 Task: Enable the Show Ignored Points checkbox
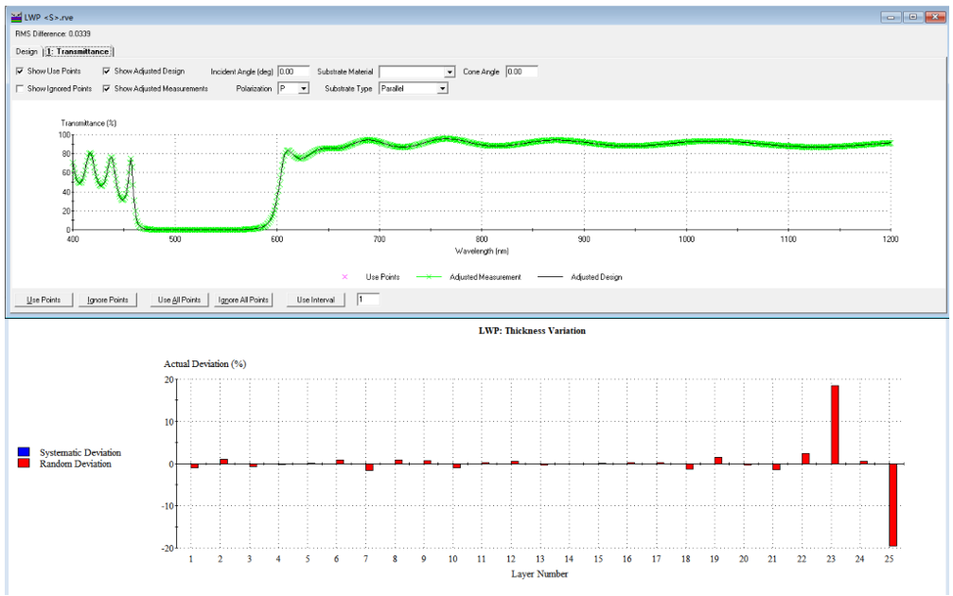click(21, 88)
